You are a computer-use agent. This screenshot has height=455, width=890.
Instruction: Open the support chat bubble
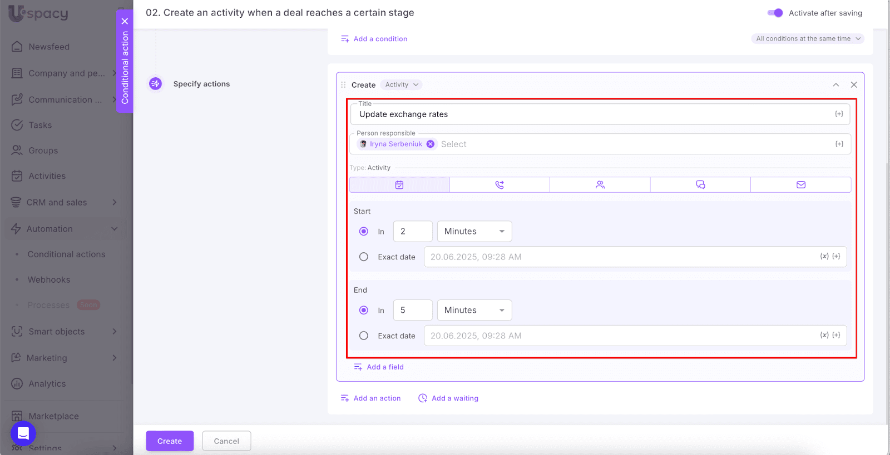tap(23, 433)
